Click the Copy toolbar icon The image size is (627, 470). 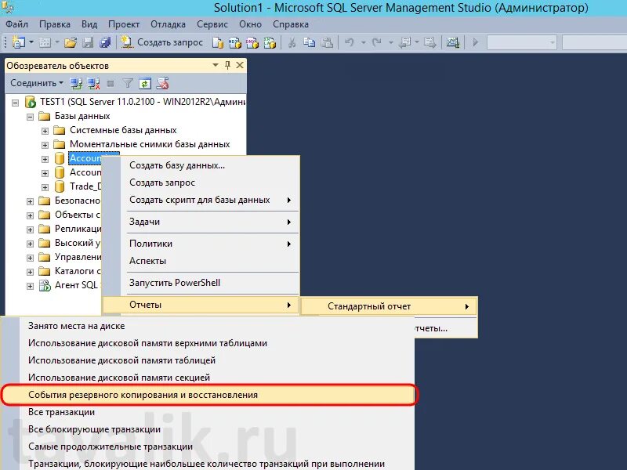coord(309,42)
